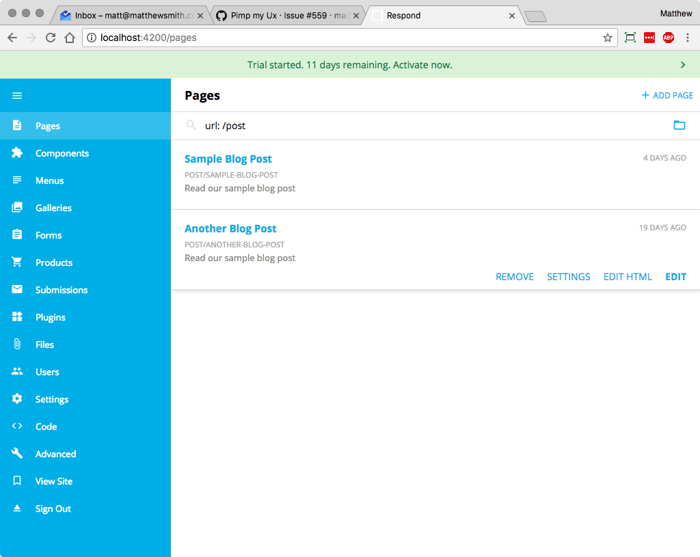Switch to the Pimp my Ux GitHub tab

point(288,16)
